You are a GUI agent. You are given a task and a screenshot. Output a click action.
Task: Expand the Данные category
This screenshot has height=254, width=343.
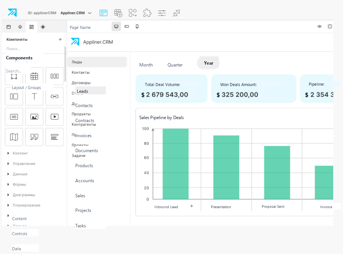click(x=17, y=174)
